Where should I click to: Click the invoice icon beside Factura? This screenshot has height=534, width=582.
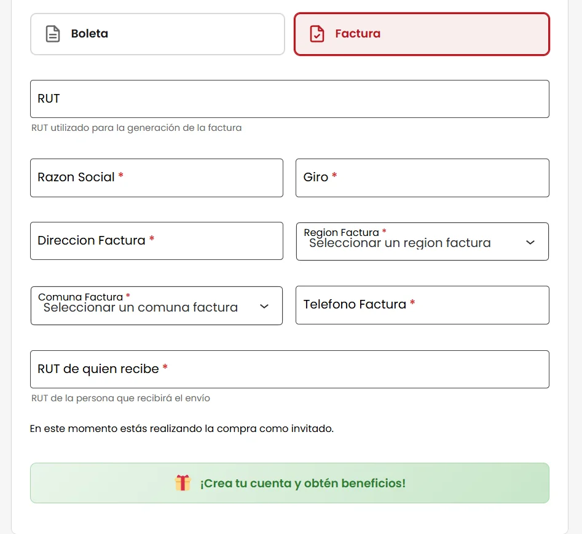(x=317, y=34)
